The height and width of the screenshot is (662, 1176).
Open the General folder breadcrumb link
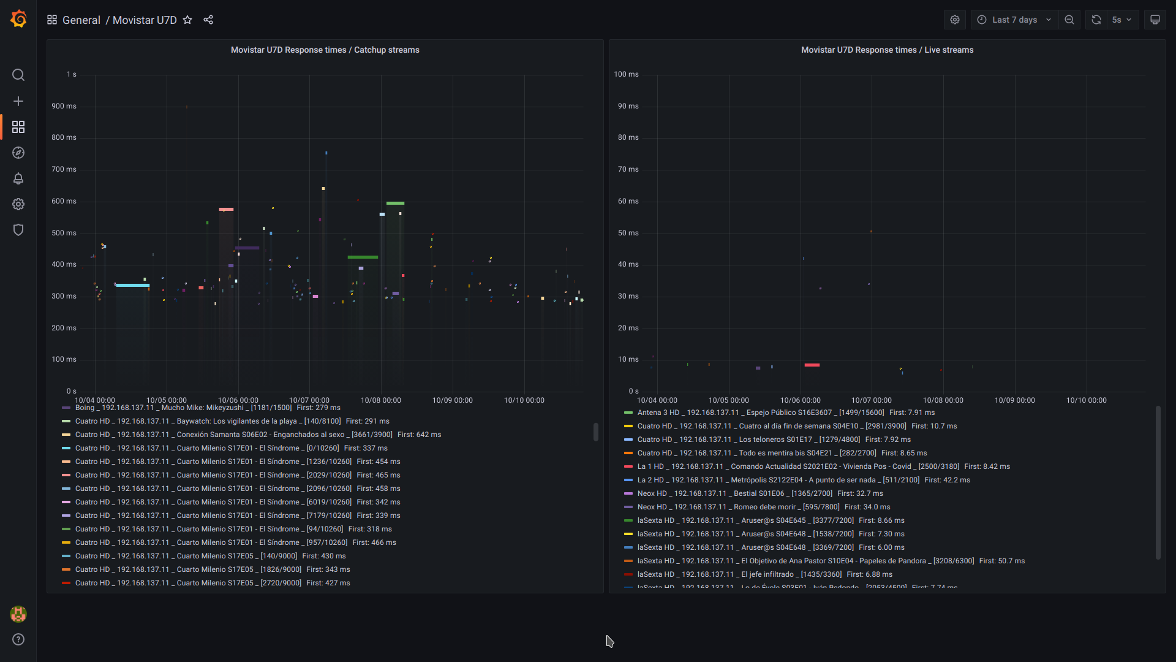click(x=81, y=20)
